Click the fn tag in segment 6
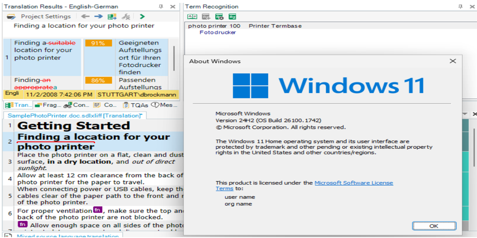Screen dimensions: 477x238 97,210
